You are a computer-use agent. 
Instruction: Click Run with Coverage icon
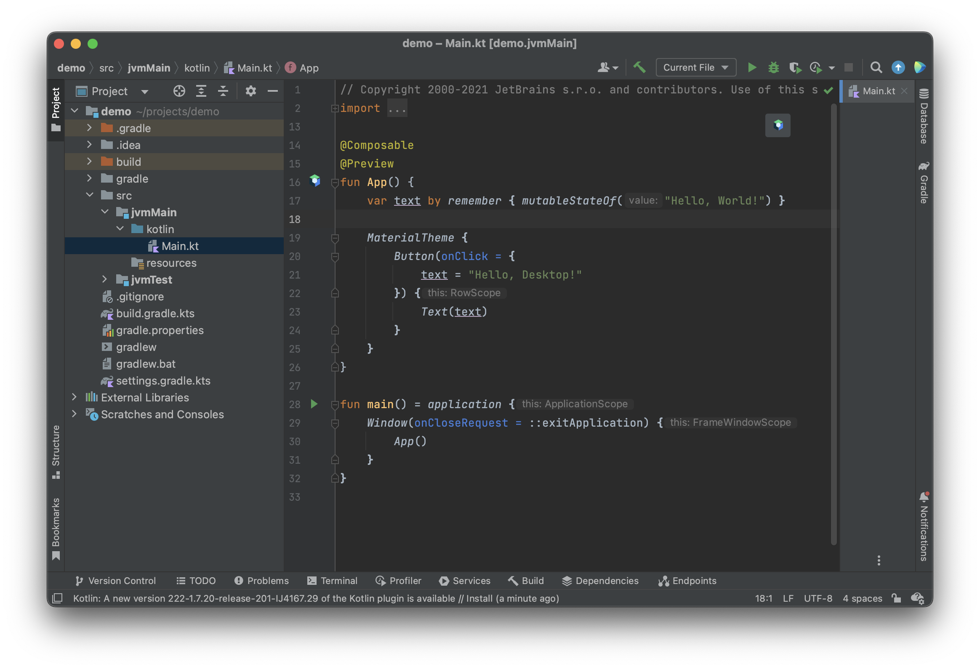[794, 67]
